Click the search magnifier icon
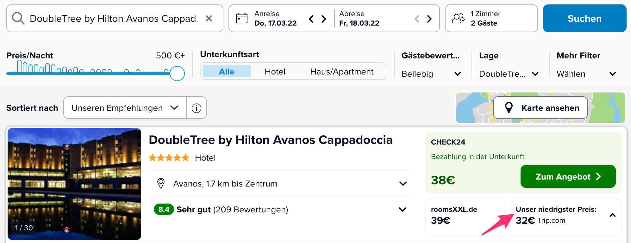 (x=18, y=18)
